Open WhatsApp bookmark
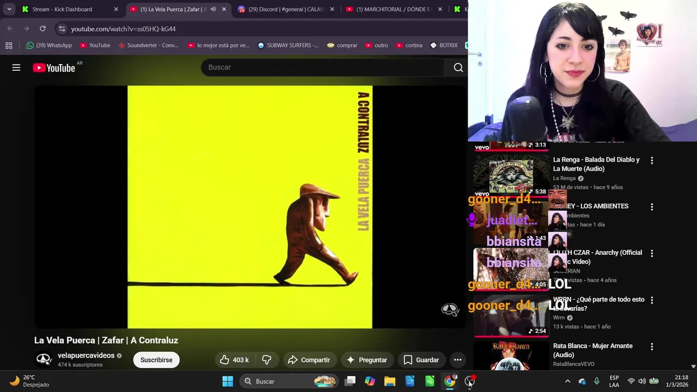The image size is (697, 392). (x=49, y=45)
